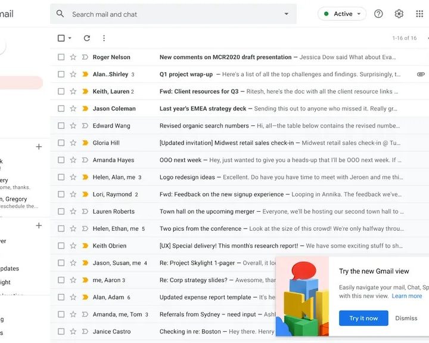Open Town hall on the upcoming merger email
Image resolution: width=429 pixels, height=343 pixels.
point(240,212)
